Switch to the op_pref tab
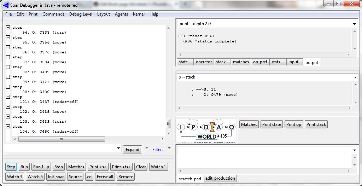This screenshot has height=186, width=362. 260,62
